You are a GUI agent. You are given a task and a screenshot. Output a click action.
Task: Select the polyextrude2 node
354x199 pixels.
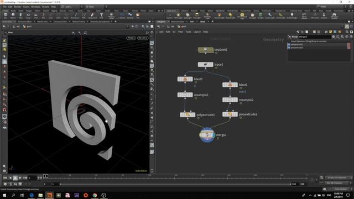230,114
